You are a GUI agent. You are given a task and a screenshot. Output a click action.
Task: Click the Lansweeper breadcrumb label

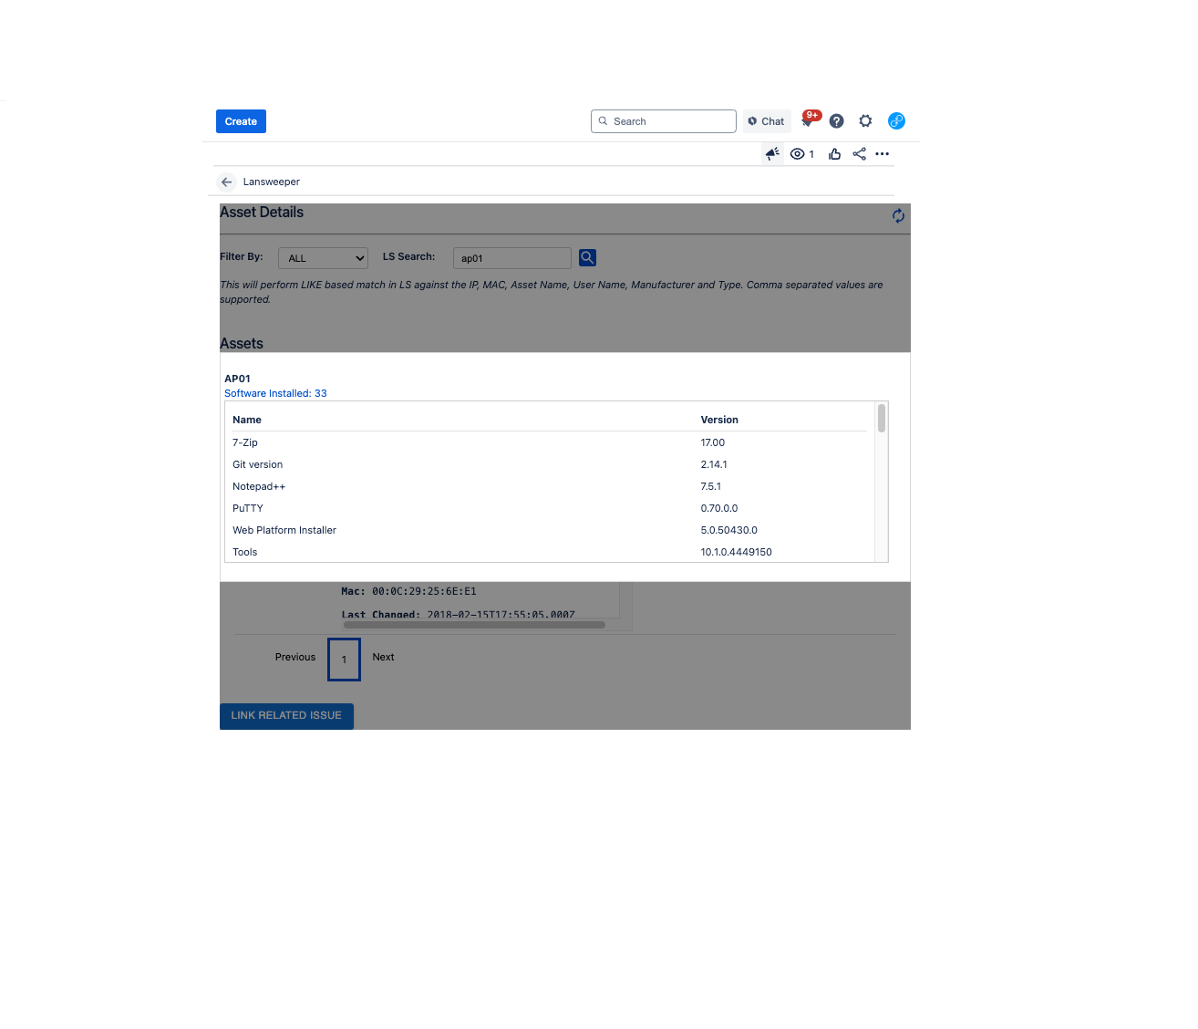(x=272, y=182)
